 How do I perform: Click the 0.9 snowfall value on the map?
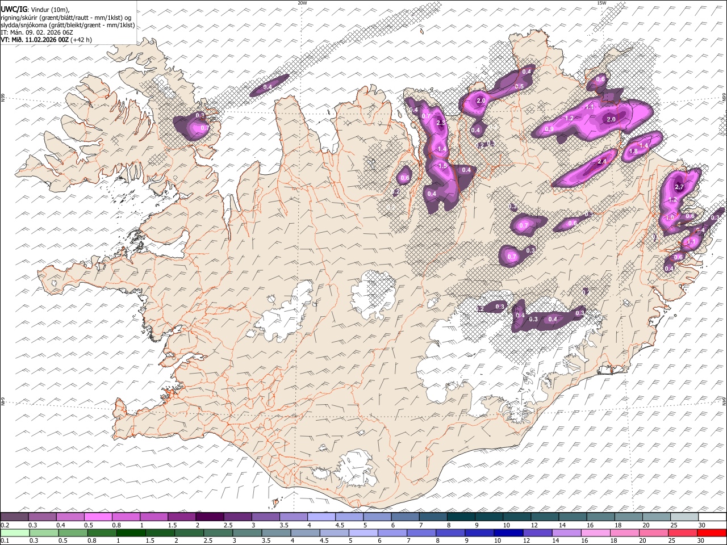[x=549, y=129]
